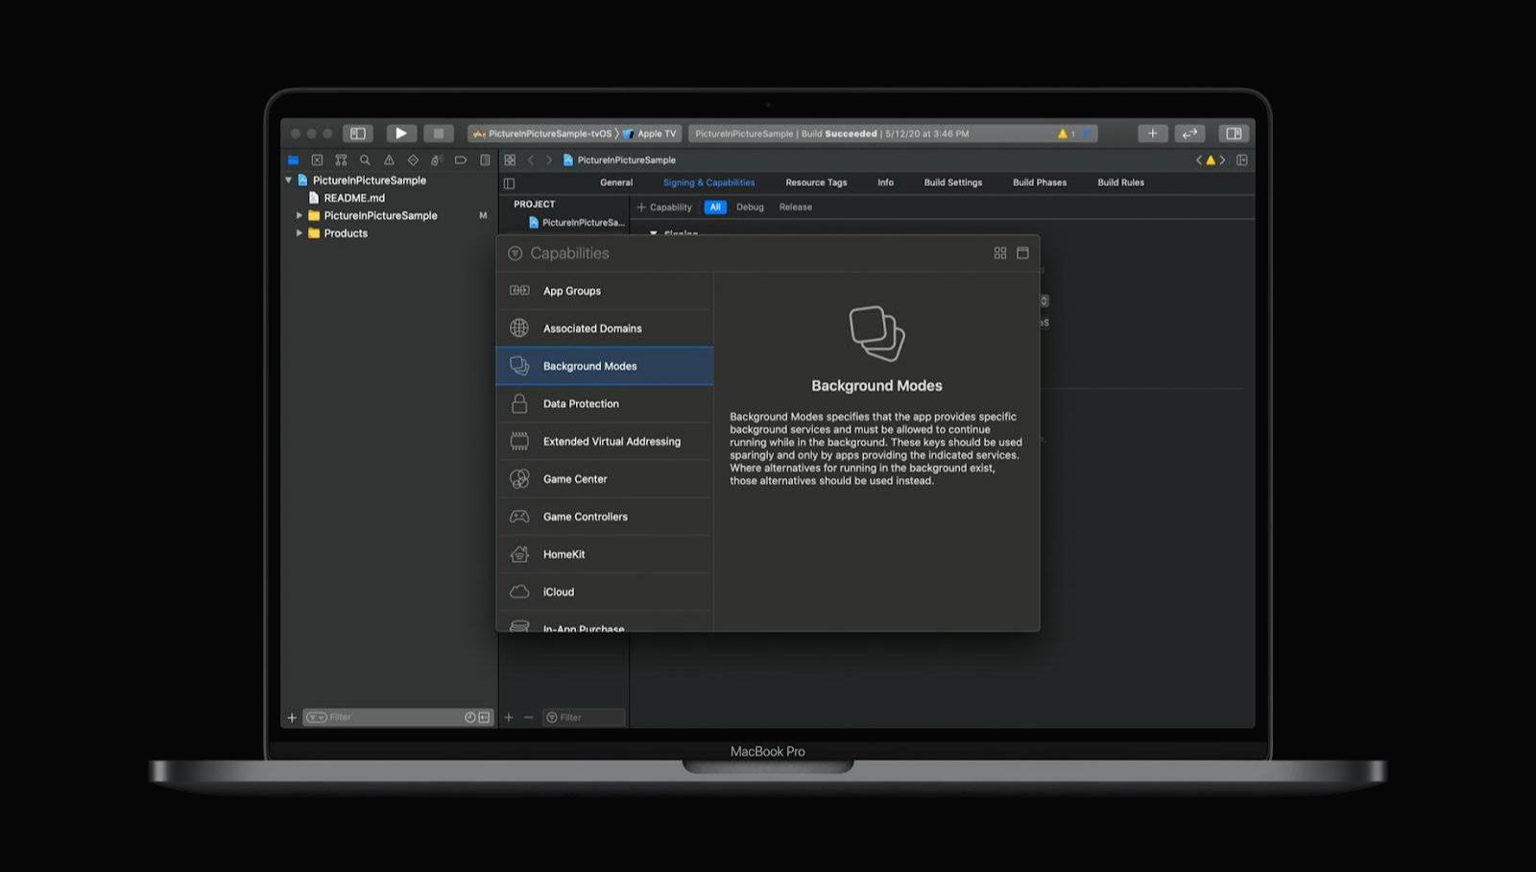This screenshot has height=872, width=1536.
Task: Go forward in editor history
Action: tap(549, 160)
